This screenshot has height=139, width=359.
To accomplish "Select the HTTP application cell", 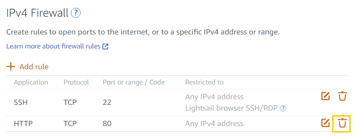I will [x=24, y=124].
